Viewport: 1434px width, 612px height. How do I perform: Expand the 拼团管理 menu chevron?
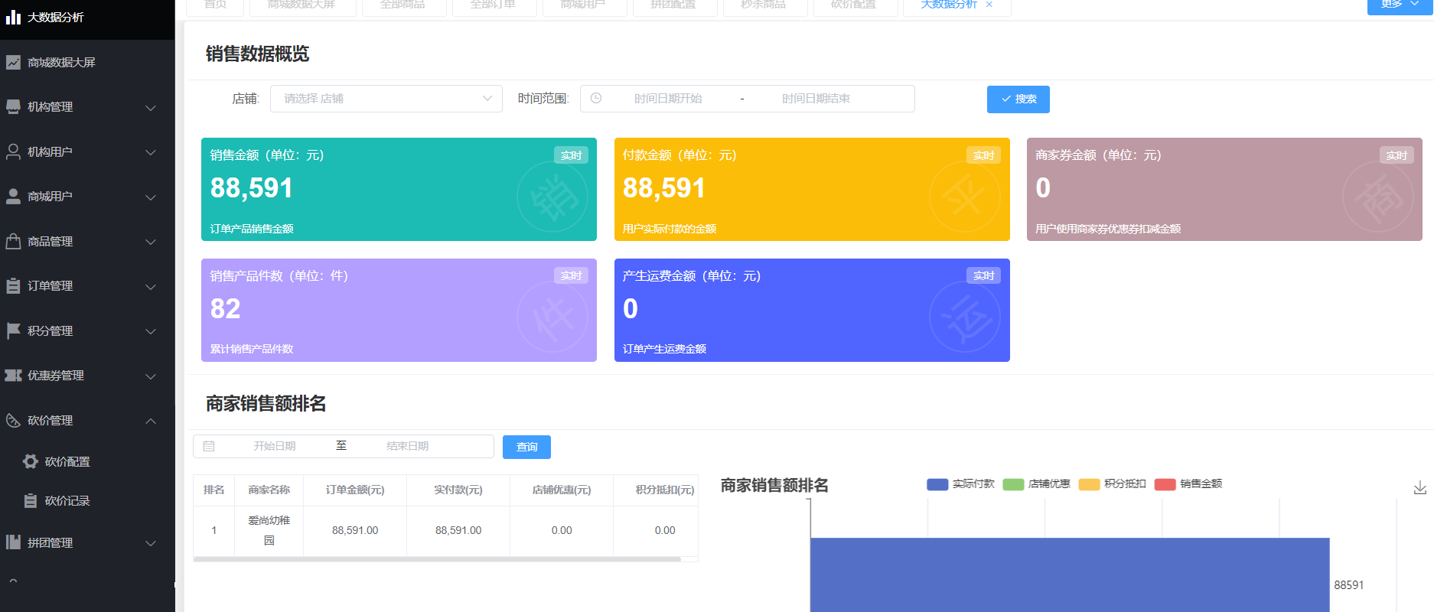click(151, 543)
